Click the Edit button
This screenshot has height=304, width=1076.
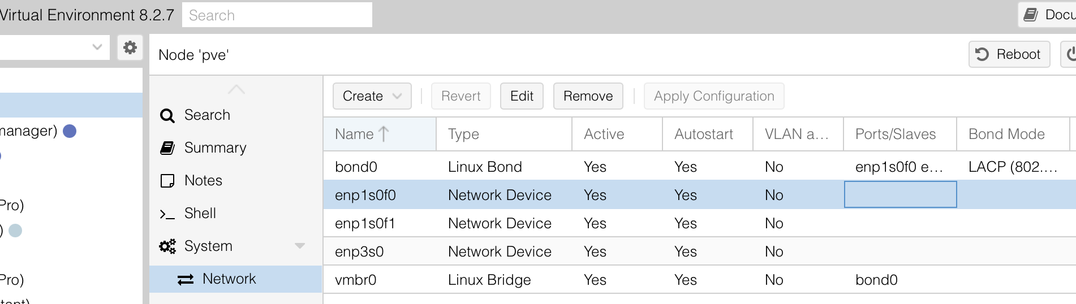tap(521, 96)
